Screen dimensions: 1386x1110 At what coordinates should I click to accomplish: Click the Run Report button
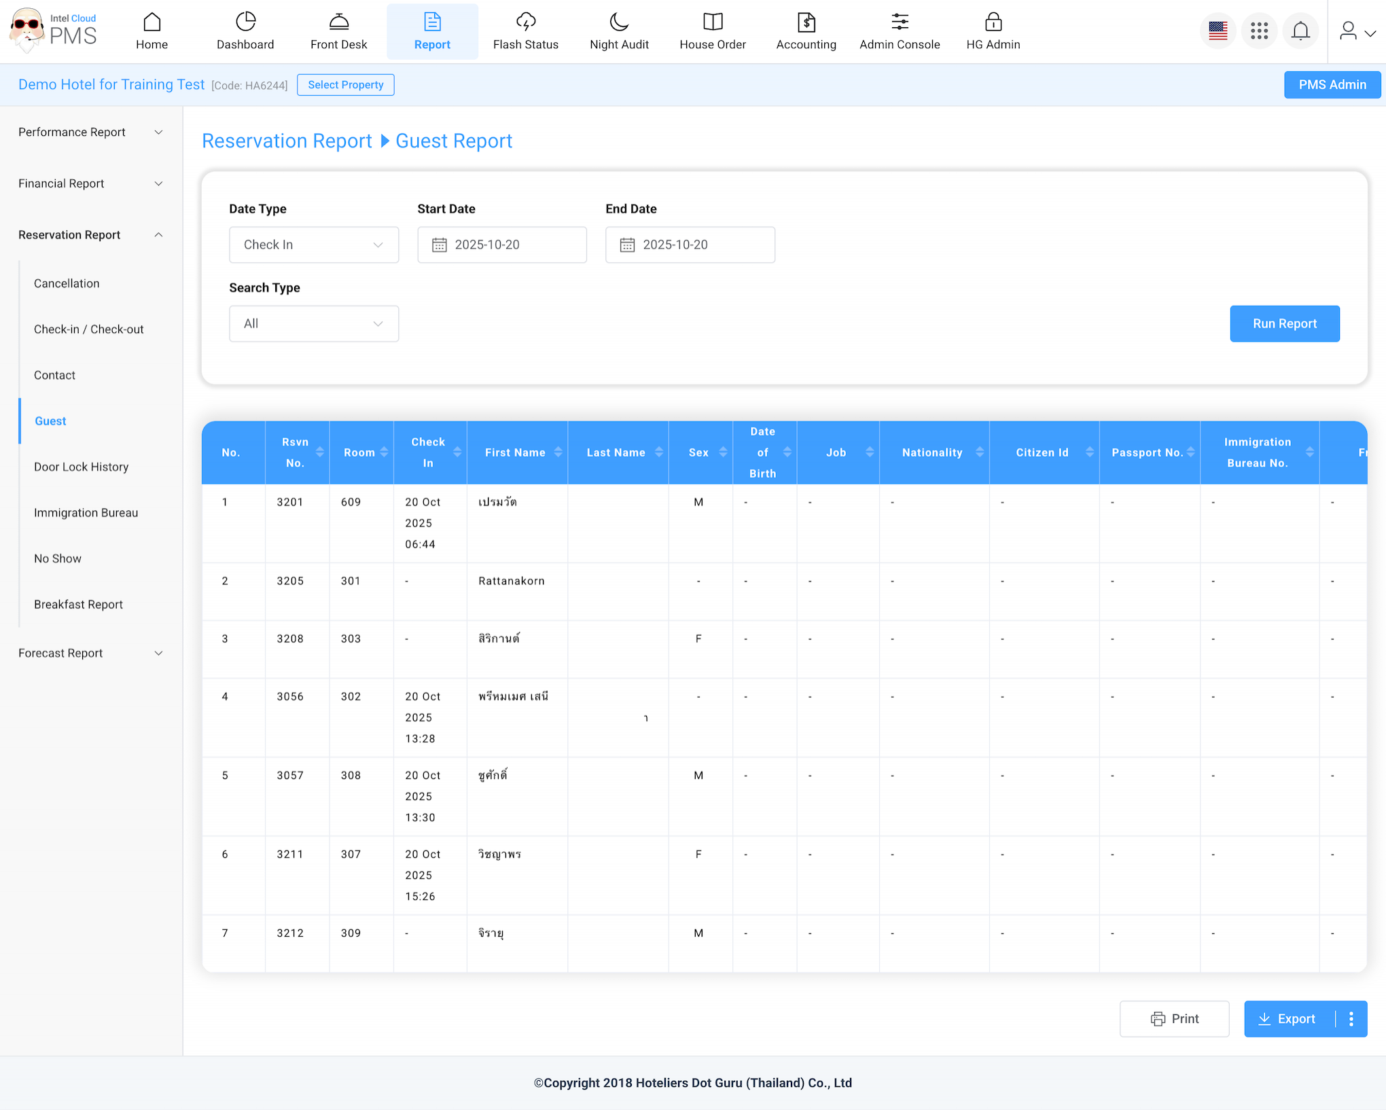tap(1284, 323)
